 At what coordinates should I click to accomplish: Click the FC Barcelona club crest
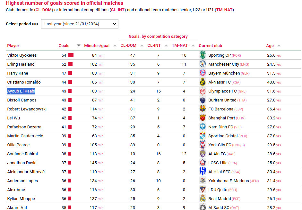(x=203, y=109)
